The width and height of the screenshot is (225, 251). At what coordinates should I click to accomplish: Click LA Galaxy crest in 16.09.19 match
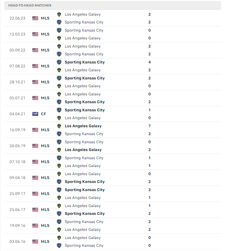point(59,126)
